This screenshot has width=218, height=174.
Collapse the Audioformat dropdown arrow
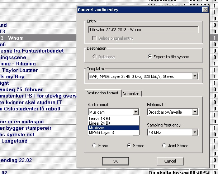(136, 112)
